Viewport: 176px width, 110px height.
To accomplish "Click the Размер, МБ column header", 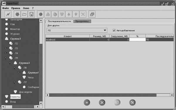I will [99, 36].
